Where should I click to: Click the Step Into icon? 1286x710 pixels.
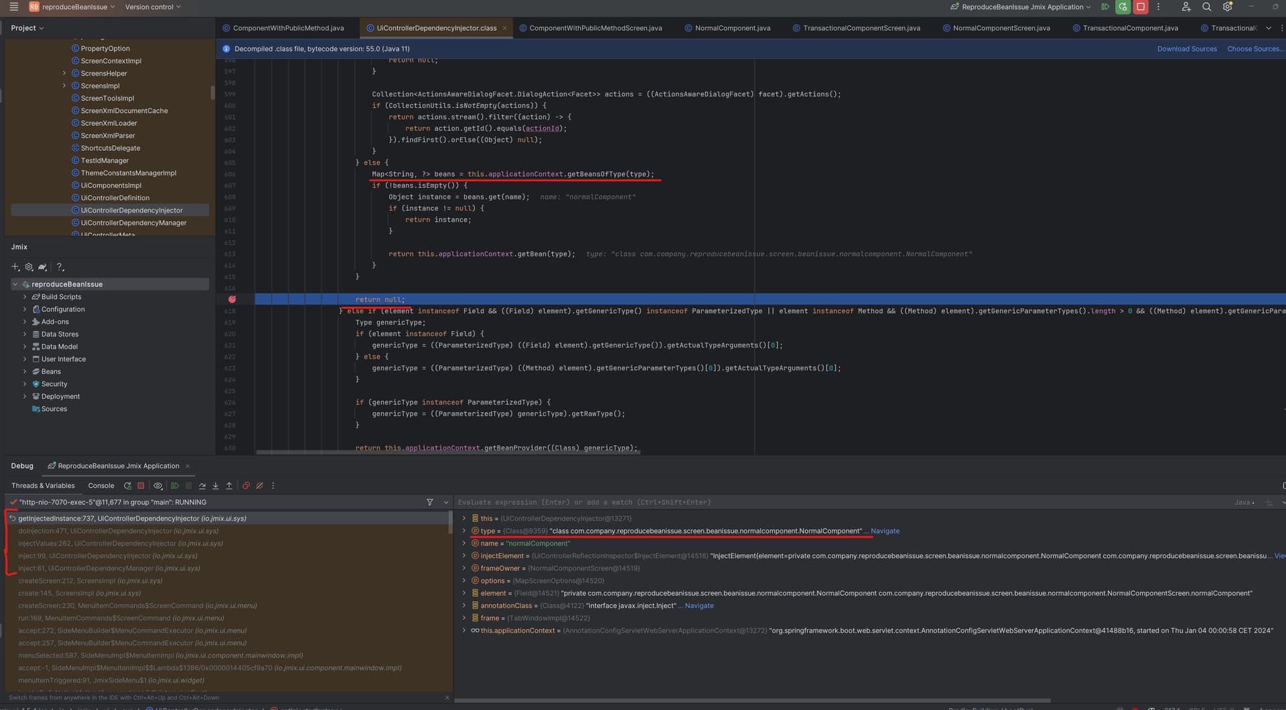[215, 486]
